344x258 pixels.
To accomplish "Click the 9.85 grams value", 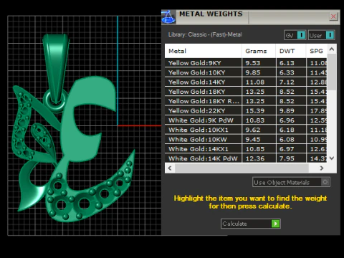I will tap(253, 72).
